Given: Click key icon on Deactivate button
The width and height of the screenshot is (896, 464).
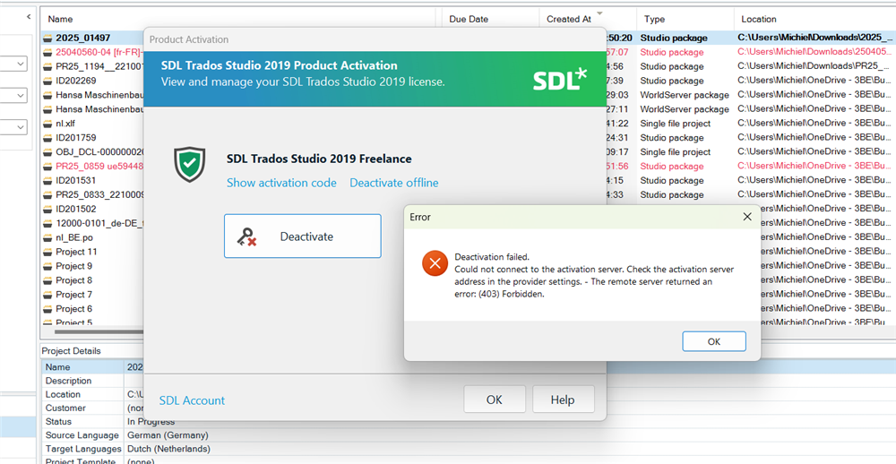Looking at the screenshot, I should click(247, 236).
